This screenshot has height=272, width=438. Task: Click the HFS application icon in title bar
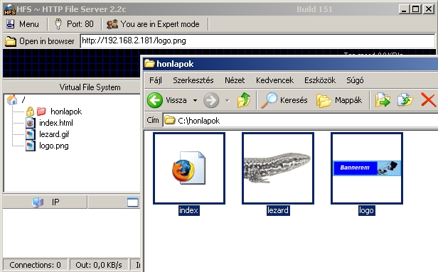[x=9, y=9]
